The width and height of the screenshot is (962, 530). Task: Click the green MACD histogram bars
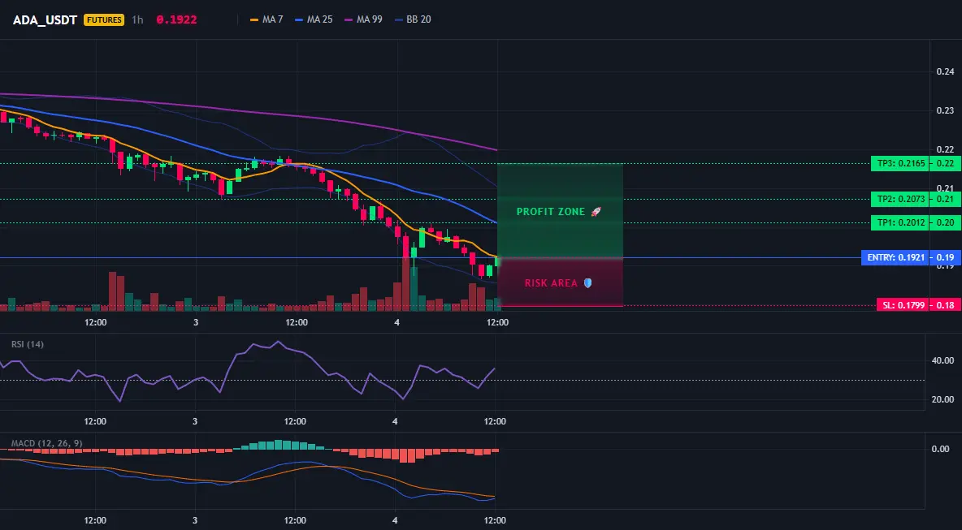[x=282, y=445]
